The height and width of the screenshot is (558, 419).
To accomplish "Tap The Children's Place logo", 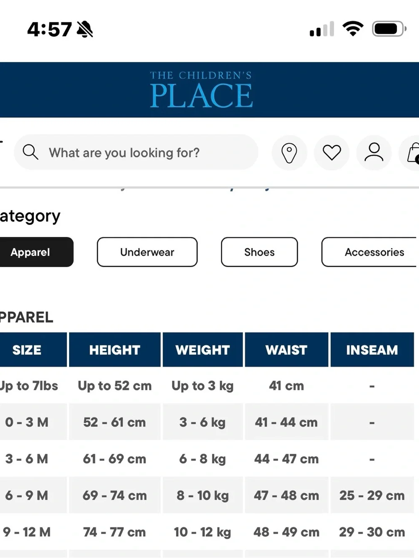I will [x=201, y=90].
